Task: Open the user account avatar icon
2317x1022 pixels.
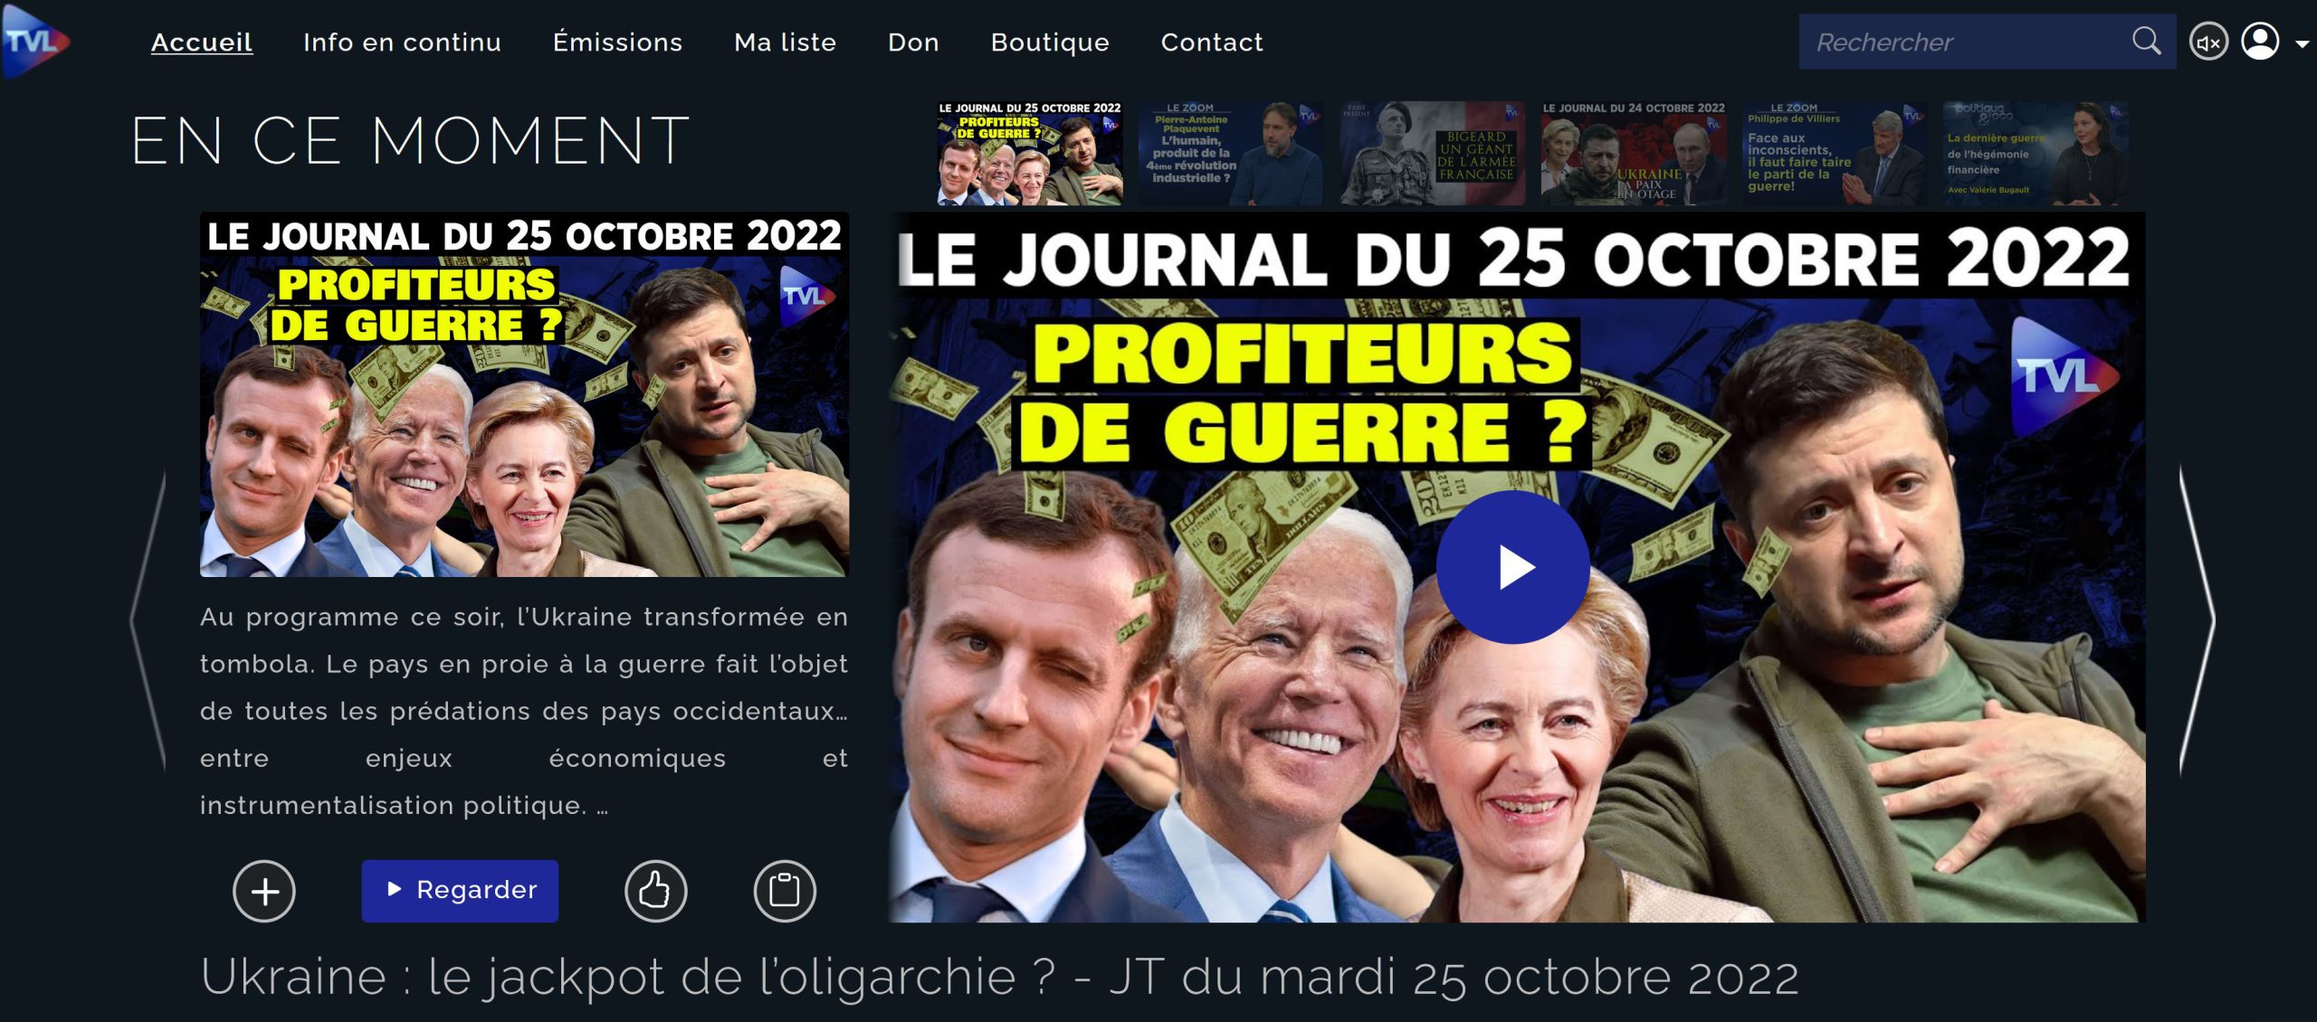Action: click(x=2260, y=42)
